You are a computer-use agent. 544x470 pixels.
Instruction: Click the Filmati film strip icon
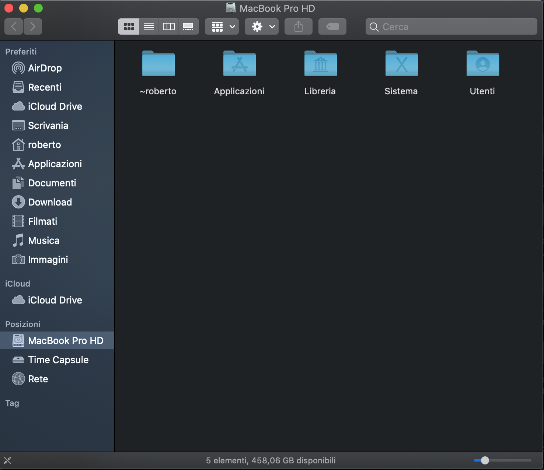pyautogui.click(x=18, y=221)
